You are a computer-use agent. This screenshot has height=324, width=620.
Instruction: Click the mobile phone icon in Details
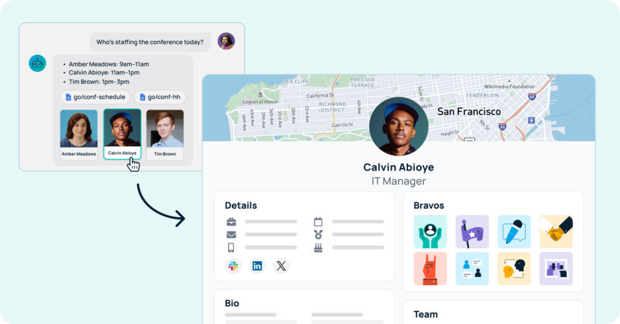(x=231, y=247)
